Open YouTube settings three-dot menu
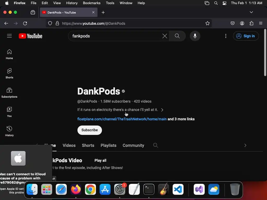 coord(226,36)
